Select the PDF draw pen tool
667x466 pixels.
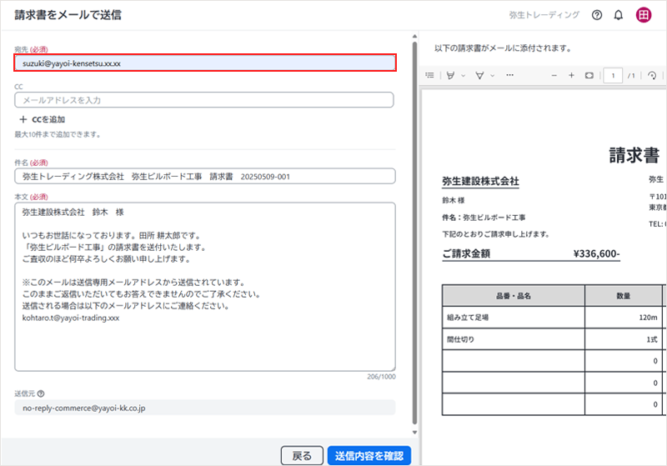[479, 75]
